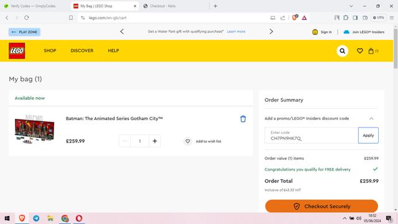Click the heart icon beside Add to wish list

(x=188, y=141)
